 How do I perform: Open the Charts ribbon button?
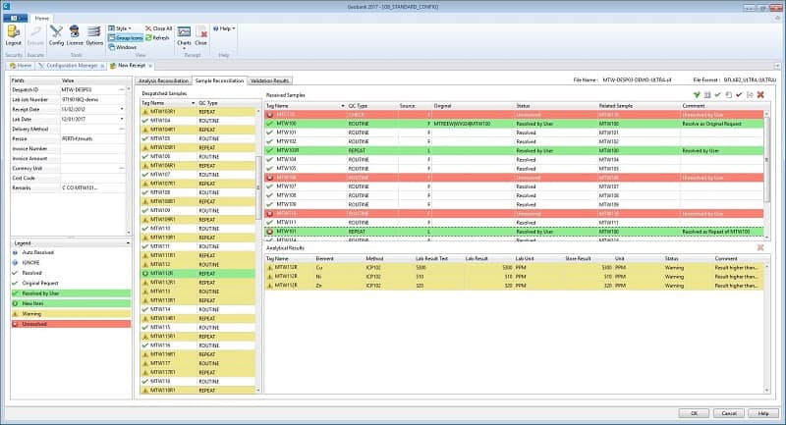pyautogui.click(x=184, y=36)
